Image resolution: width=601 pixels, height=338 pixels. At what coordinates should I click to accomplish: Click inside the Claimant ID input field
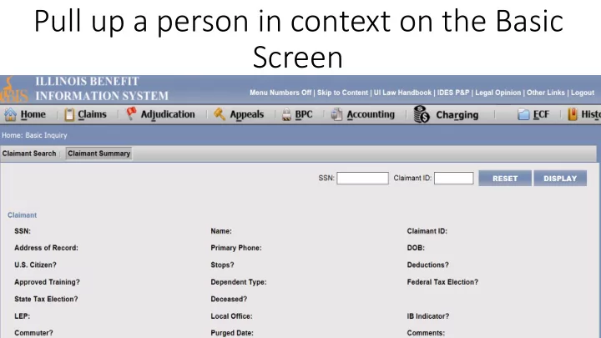[x=453, y=179]
